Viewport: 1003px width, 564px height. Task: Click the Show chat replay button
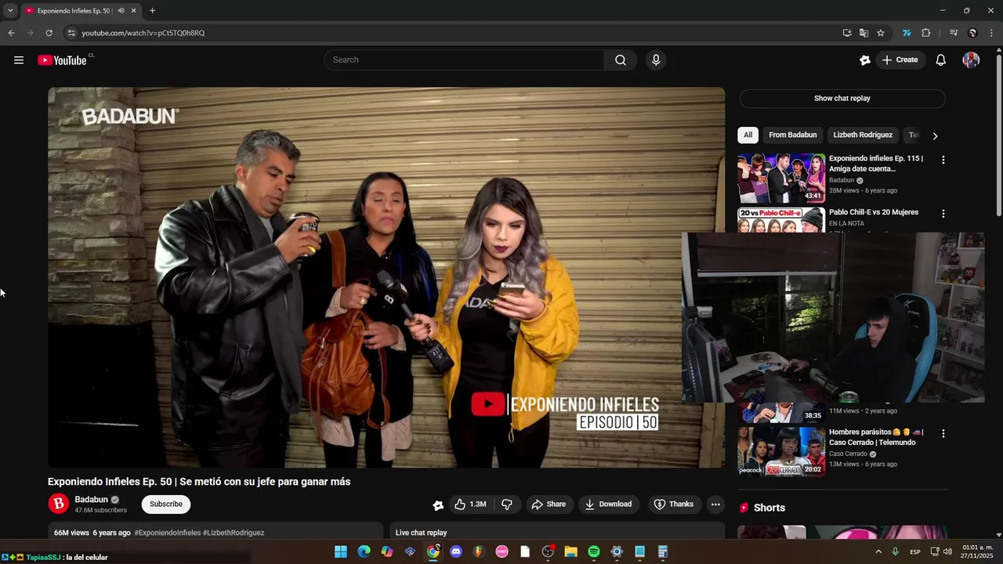(x=842, y=99)
